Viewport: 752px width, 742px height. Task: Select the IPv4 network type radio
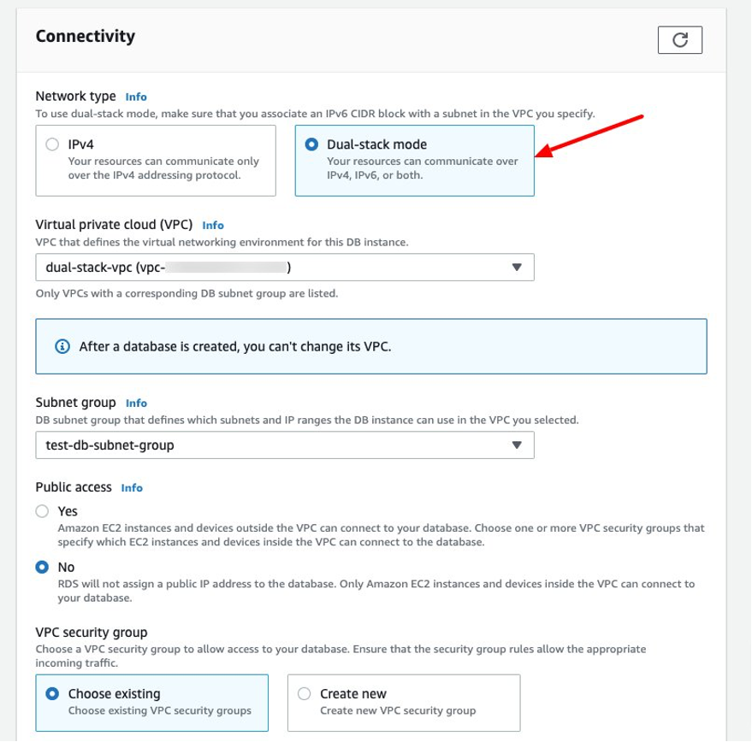coord(52,144)
